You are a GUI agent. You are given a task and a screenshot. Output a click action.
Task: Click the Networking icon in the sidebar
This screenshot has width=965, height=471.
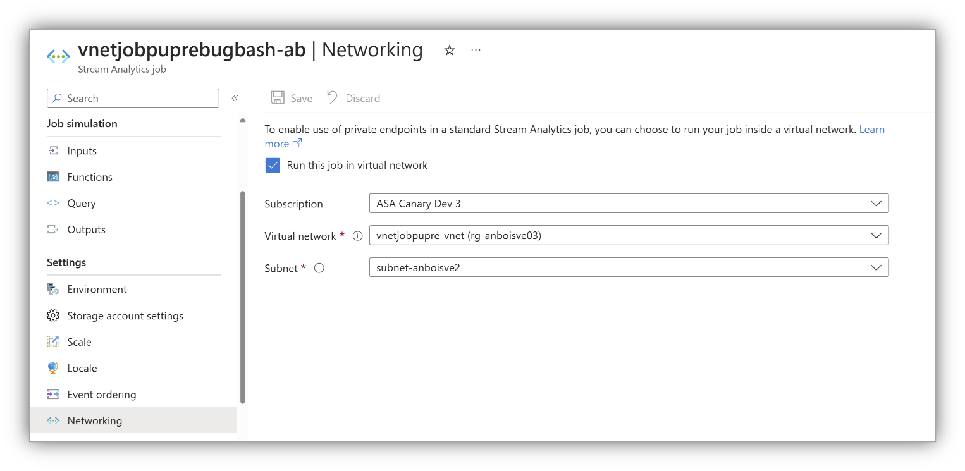(x=54, y=420)
